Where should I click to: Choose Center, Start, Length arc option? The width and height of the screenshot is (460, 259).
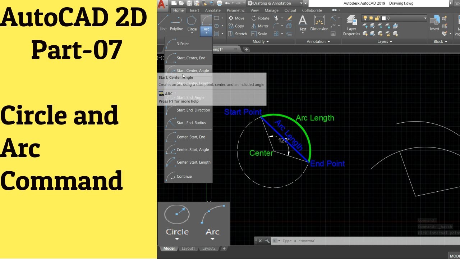point(188,162)
